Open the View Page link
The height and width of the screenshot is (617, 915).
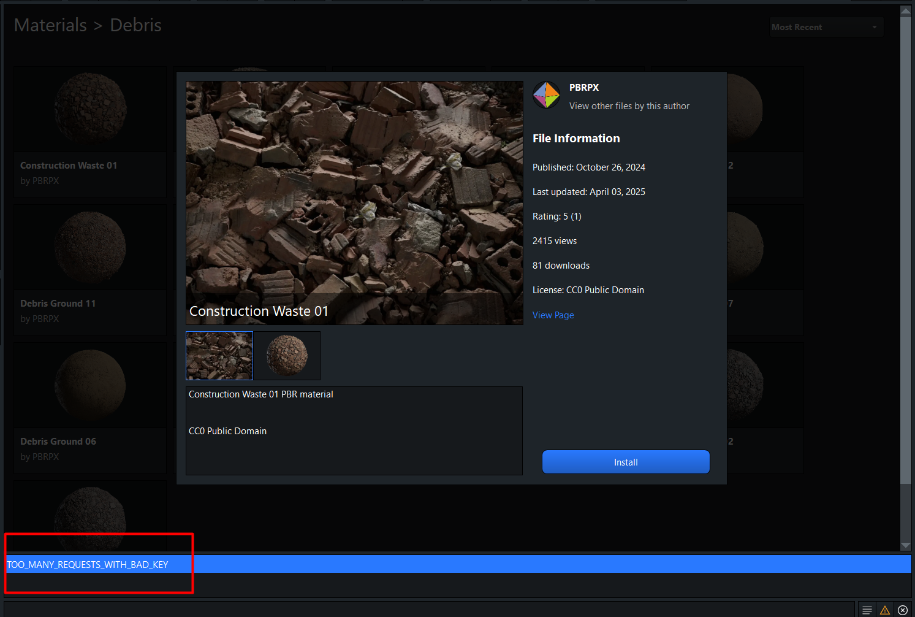tap(553, 315)
